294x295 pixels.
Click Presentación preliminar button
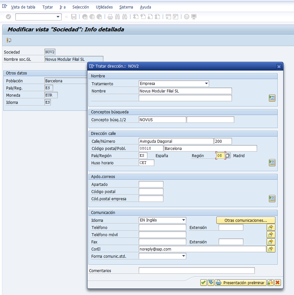coord(240,283)
